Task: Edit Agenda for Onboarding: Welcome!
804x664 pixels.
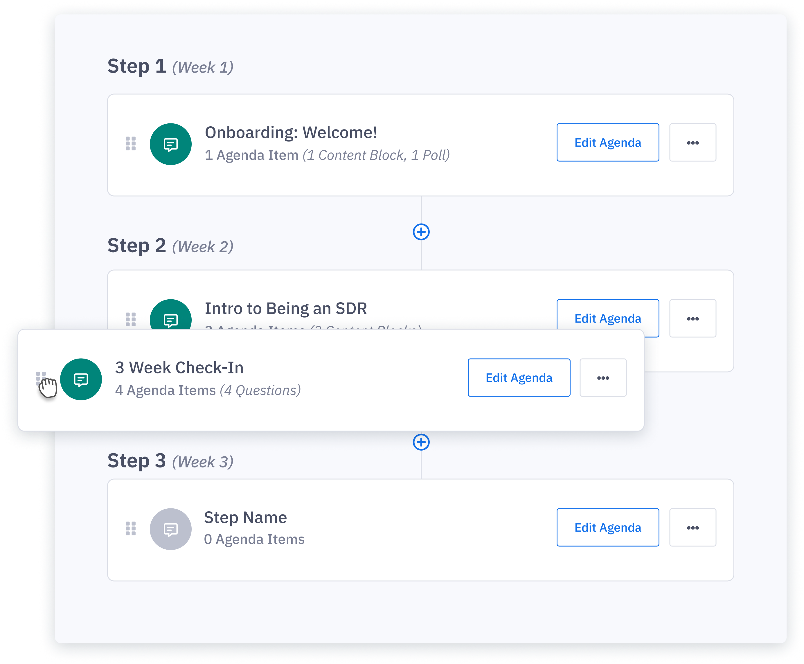Action: click(608, 143)
